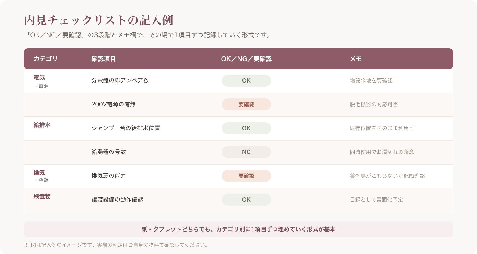
Task: Click the memo 同時使用でお湯切れの懸念
Action: pos(382,152)
